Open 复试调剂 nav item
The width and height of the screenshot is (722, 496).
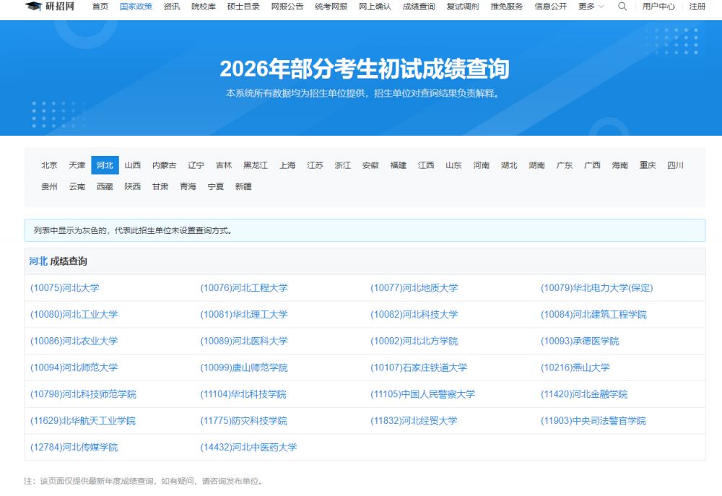pyautogui.click(x=463, y=6)
